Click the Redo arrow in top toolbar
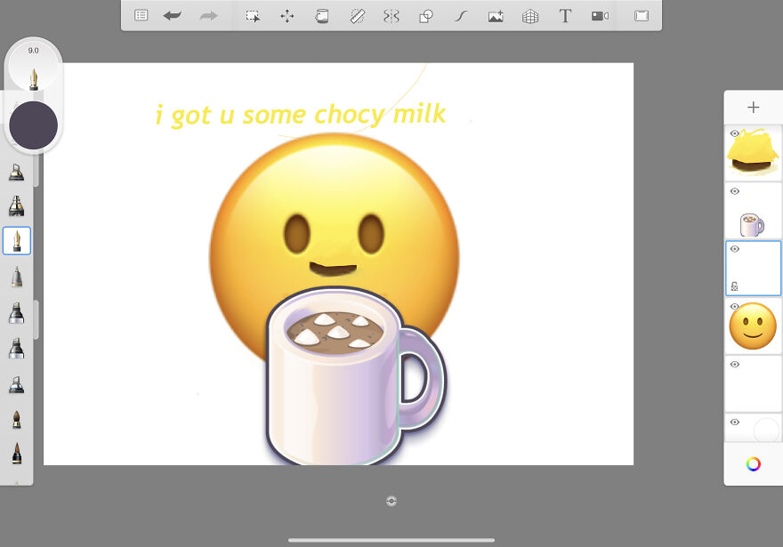 pyautogui.click(x=208, y=16)
